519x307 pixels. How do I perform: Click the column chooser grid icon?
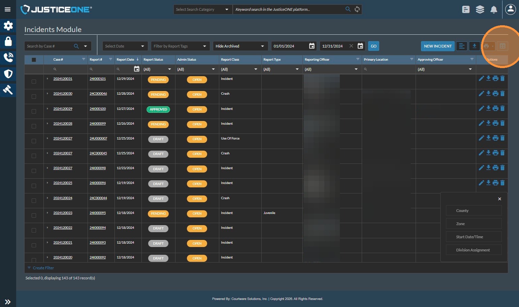point(502,46)
